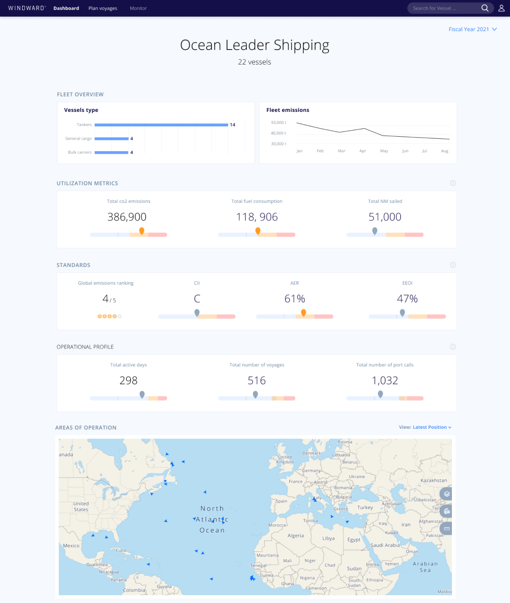
Task: Click the 61% AER value
Action: pyautogui.click(x=295, y=299)
